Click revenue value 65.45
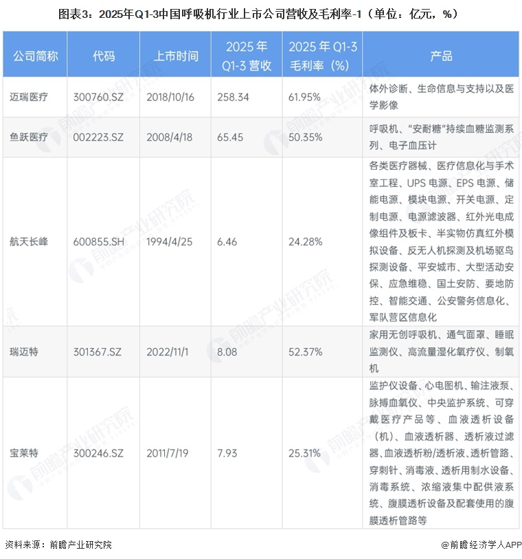This screenshot has width=522, height=559. click(x=230, y=137)
